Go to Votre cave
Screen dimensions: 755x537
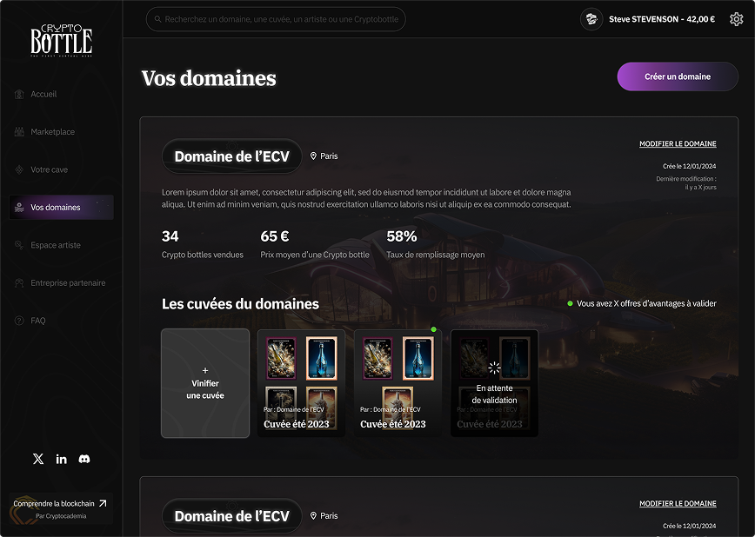click(49, 169)
